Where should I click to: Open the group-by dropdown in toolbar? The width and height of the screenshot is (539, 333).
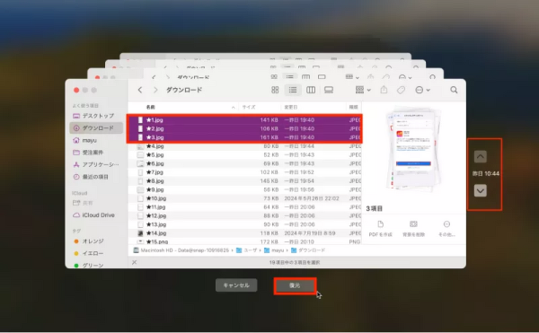click(363, 90)
